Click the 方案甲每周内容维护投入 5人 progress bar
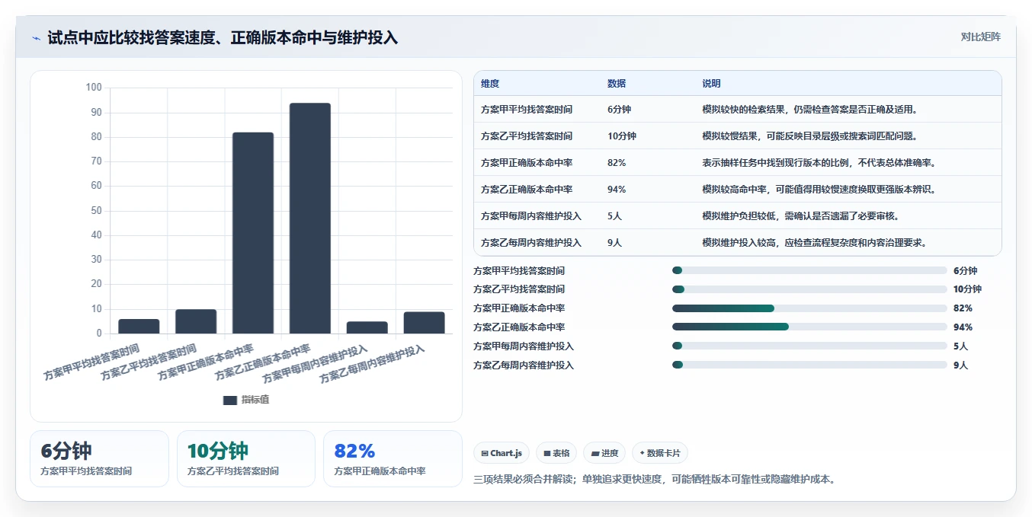 click(809, 346)
